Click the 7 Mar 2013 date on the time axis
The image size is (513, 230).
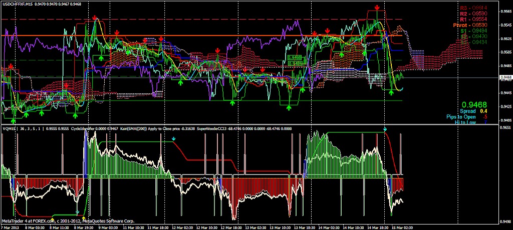[9, 227]
